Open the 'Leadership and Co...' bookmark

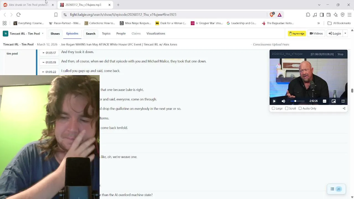click(241, 23)
